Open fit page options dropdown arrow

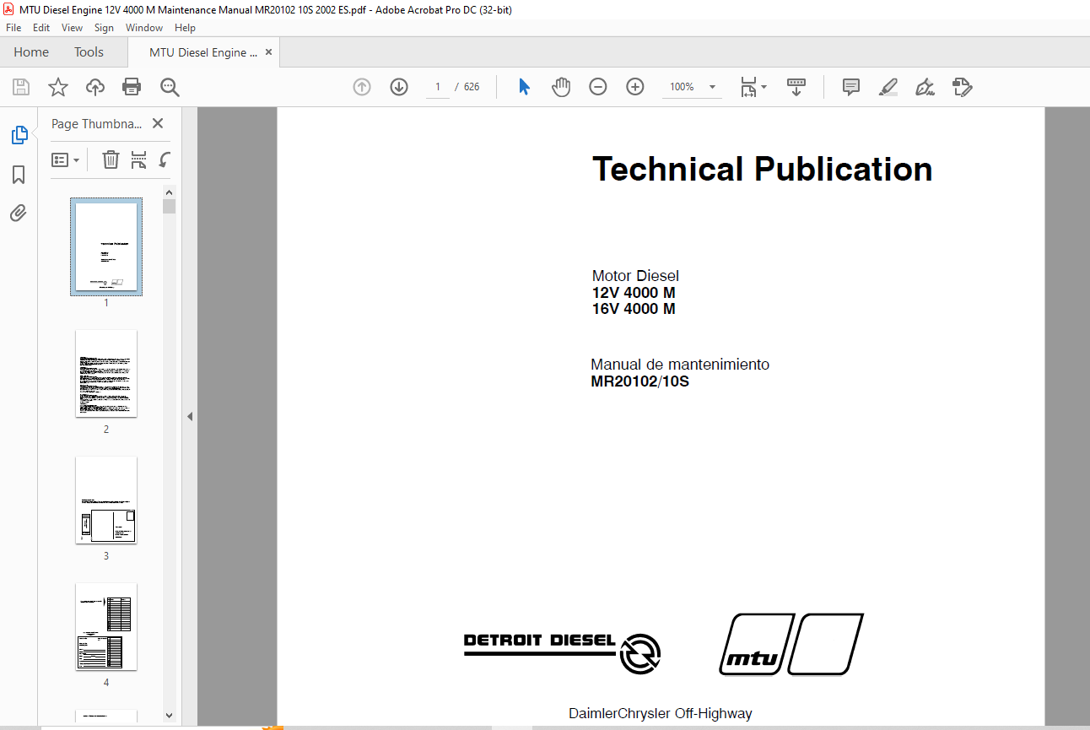pyautogui.click(x=764, y=87)
